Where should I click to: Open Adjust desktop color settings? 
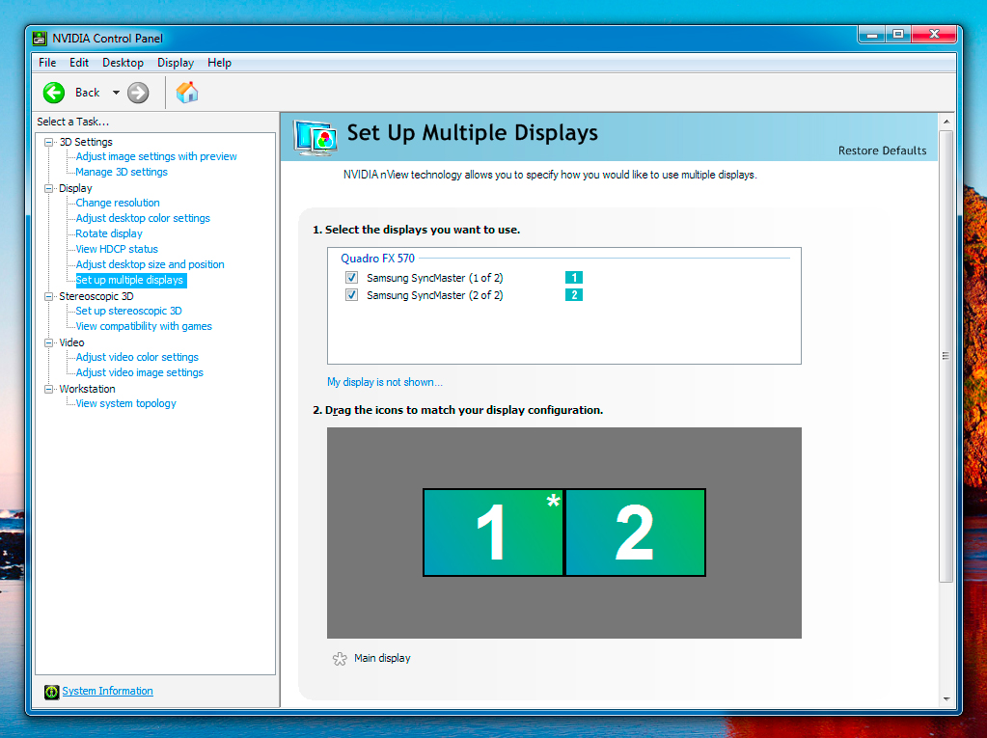(x=143, y=218)
